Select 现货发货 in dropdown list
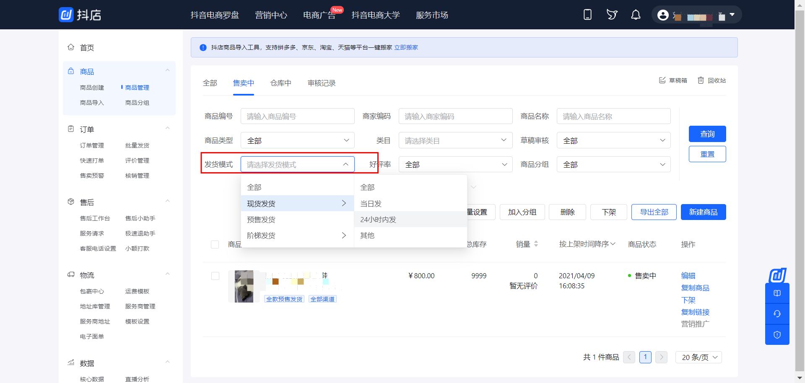 (x=297, y=204)
